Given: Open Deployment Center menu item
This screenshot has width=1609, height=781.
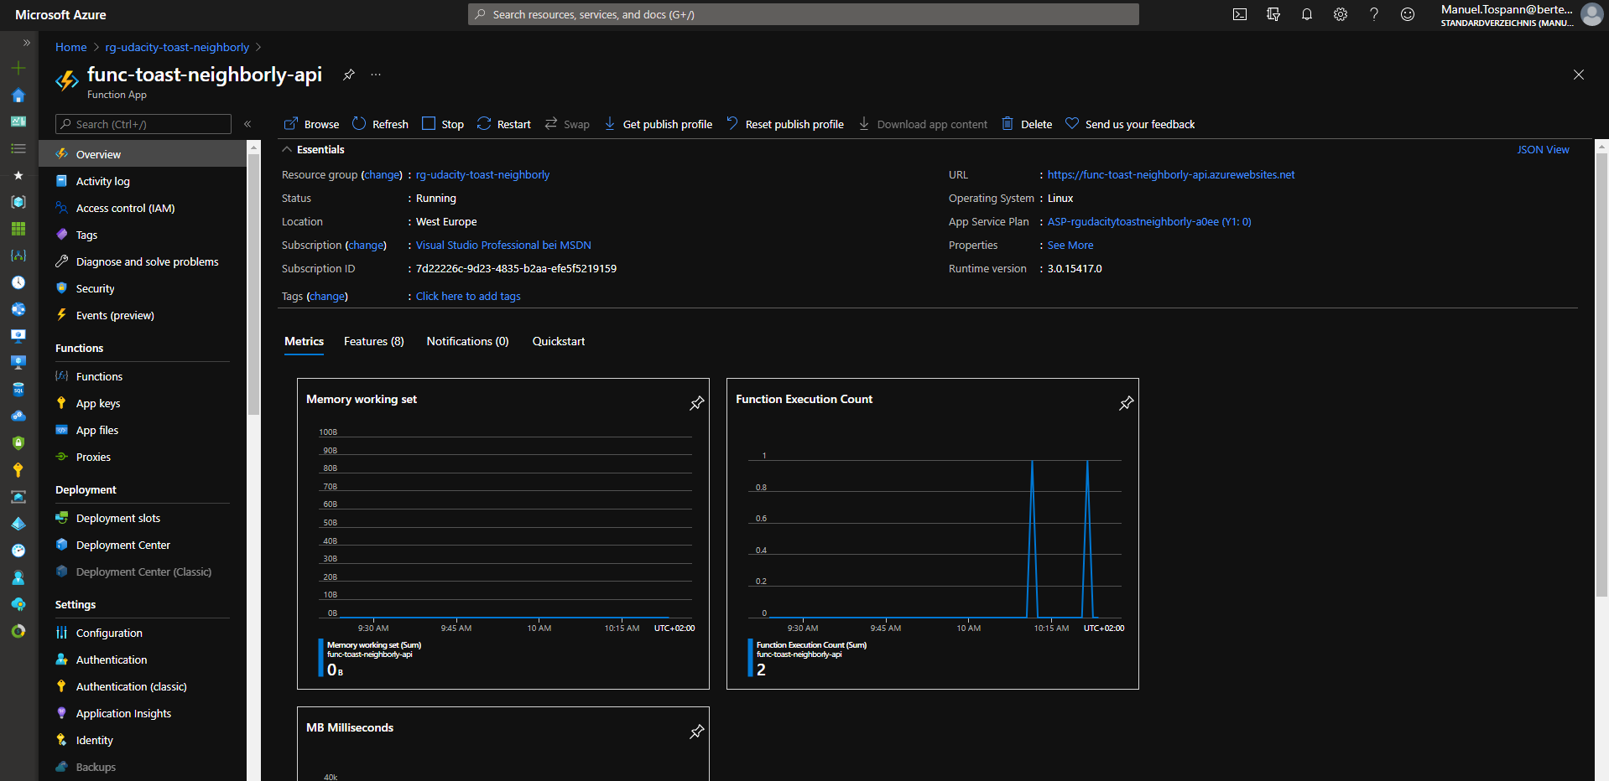Looking at the screenshot, I should (143, 545).
